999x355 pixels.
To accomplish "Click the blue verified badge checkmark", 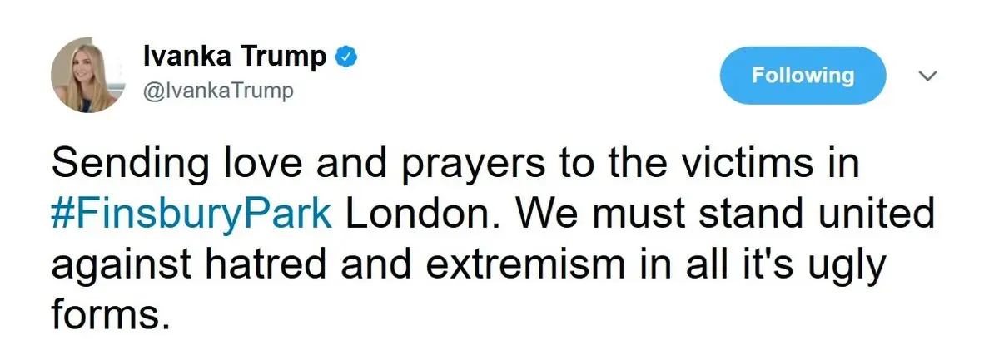I will click(x=346, y=58).
